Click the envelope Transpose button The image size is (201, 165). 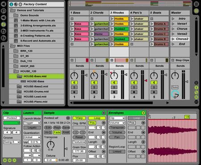[x=117, y=127]
